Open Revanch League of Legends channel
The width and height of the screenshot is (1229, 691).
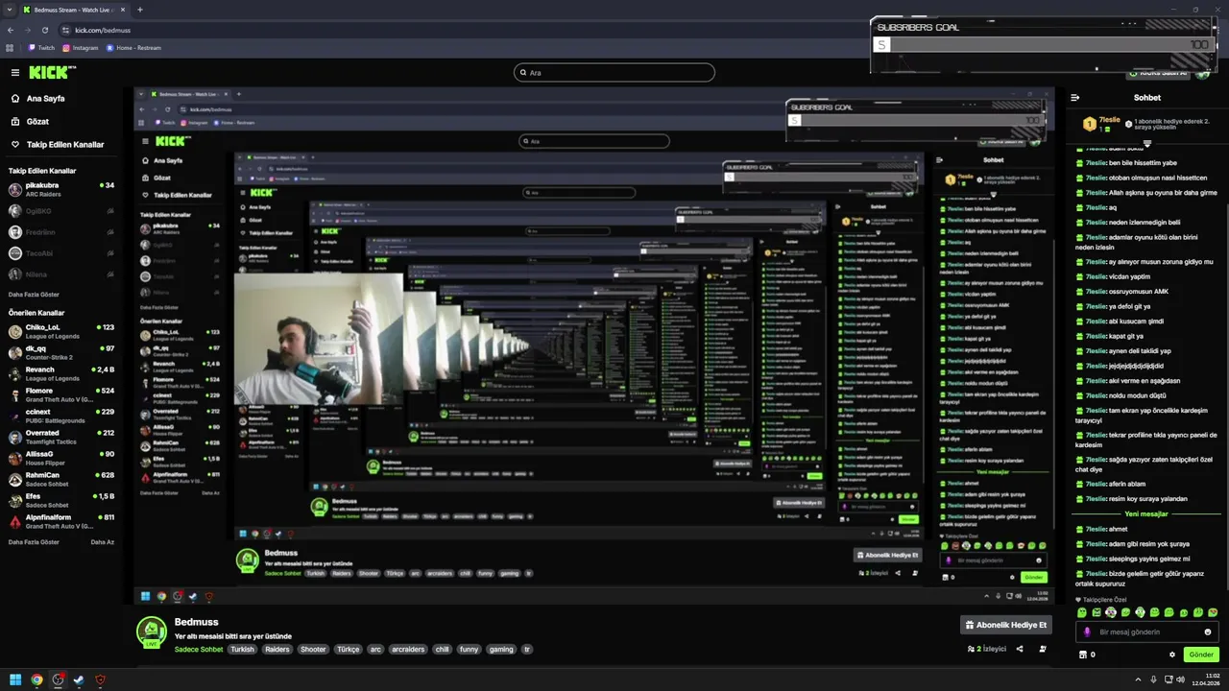click(61, 373)
